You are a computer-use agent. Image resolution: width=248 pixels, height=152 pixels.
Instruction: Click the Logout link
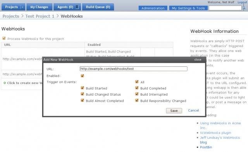tap(242, 2)
